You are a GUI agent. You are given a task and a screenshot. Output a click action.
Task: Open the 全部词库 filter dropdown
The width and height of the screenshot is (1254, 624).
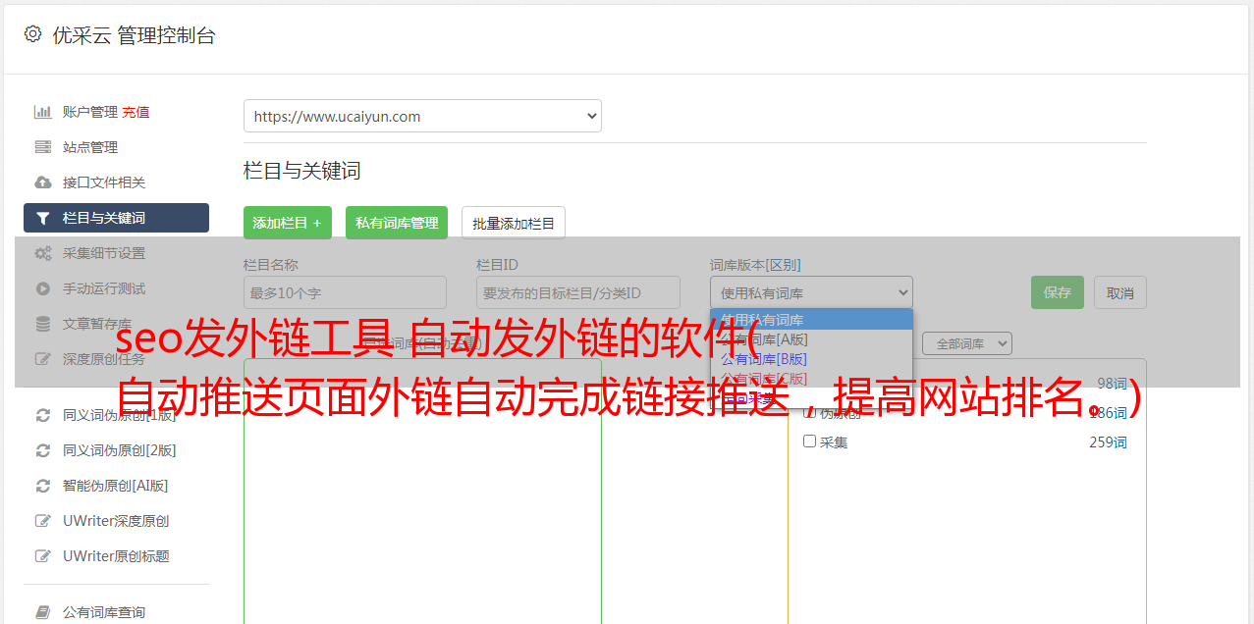coord(967,343)
